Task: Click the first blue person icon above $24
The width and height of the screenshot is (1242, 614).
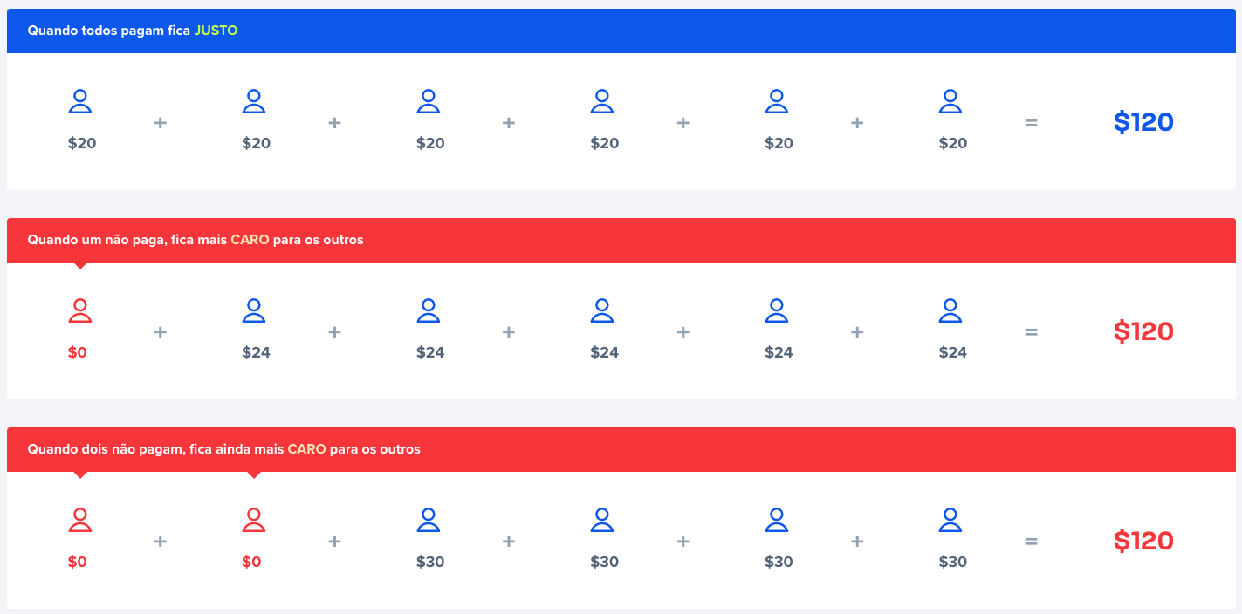Action: [254, 311]
